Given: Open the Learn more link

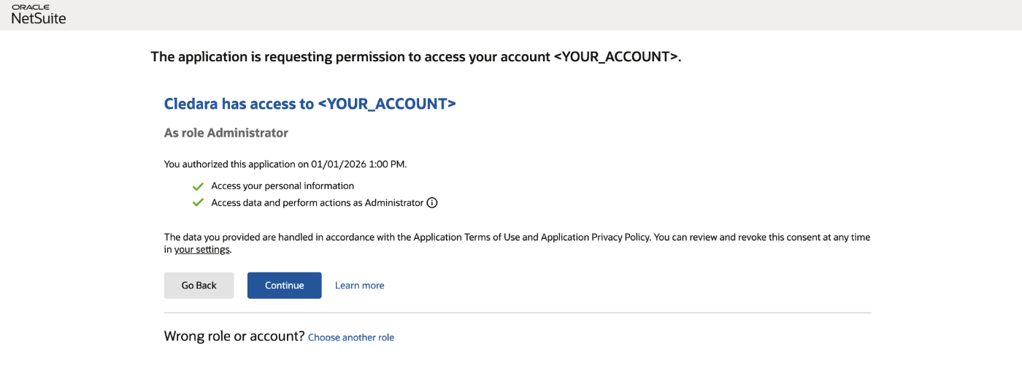Looking at the screenshot, I should 359,286.
